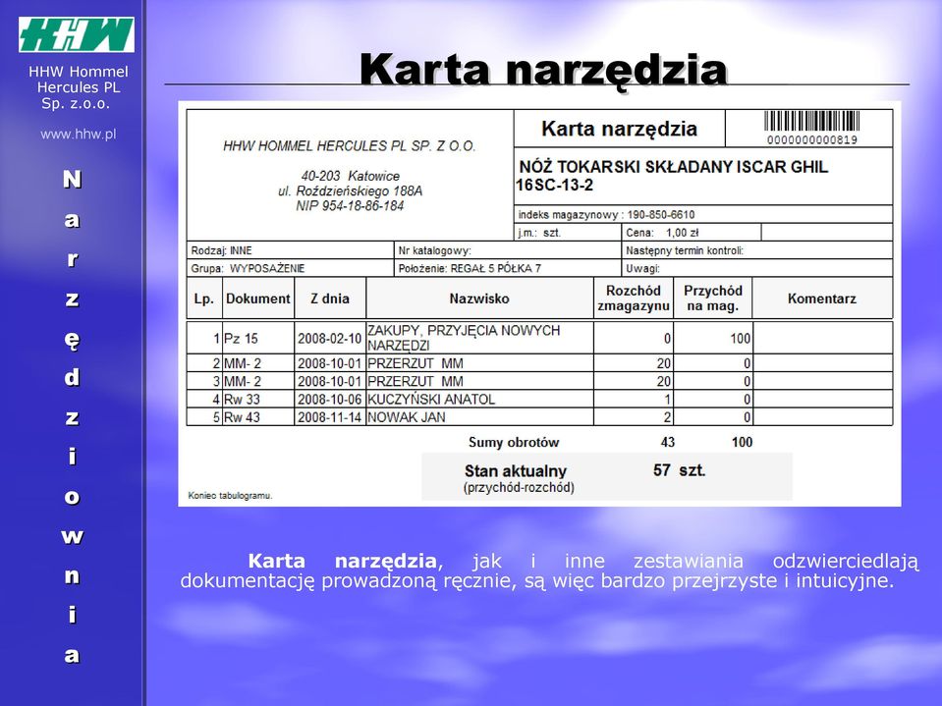Click the 'Rozchód zmagazynu' column header

click(x=634, y=299)
